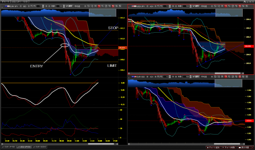
Task: Click the チャート追加 add chart button
Action: tap(213, 147)
